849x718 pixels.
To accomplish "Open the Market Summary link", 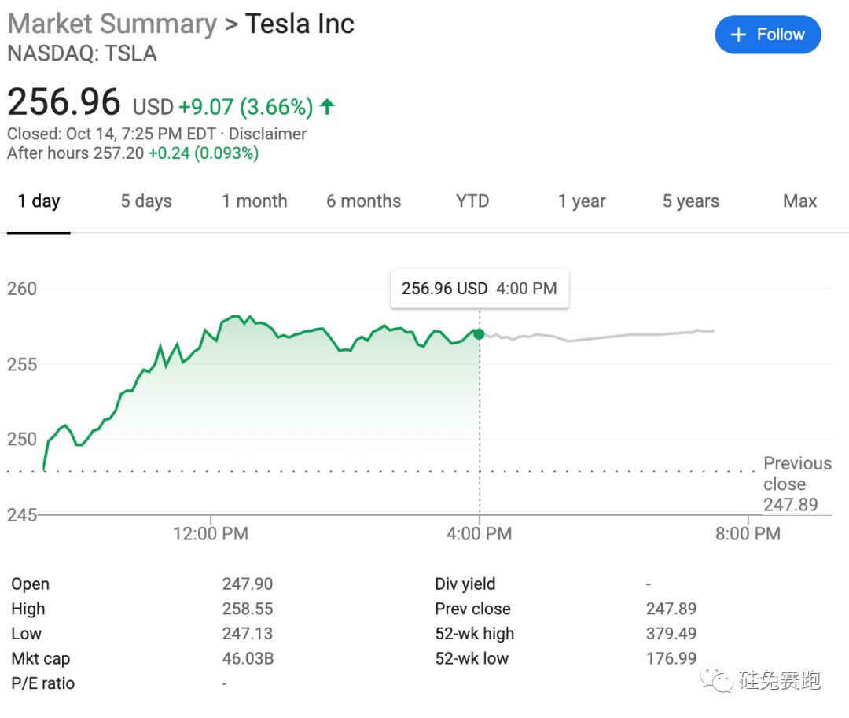I will coord(112,24).
